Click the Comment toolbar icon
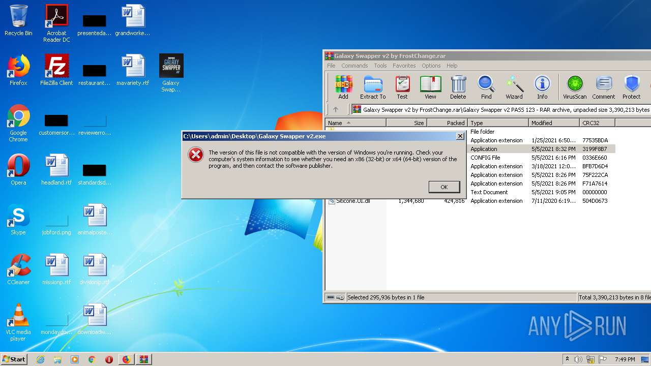This screenshot has width=651, height=366. 604,87
